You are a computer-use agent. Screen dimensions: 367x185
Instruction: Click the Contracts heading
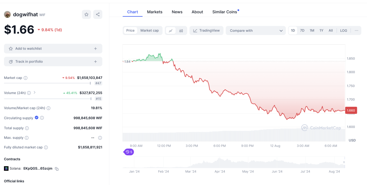point(12,159)
